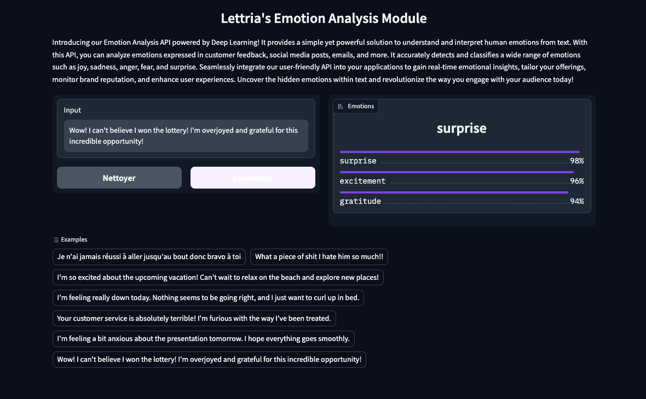Choose the furious customer service example

[x=194, y=318]
